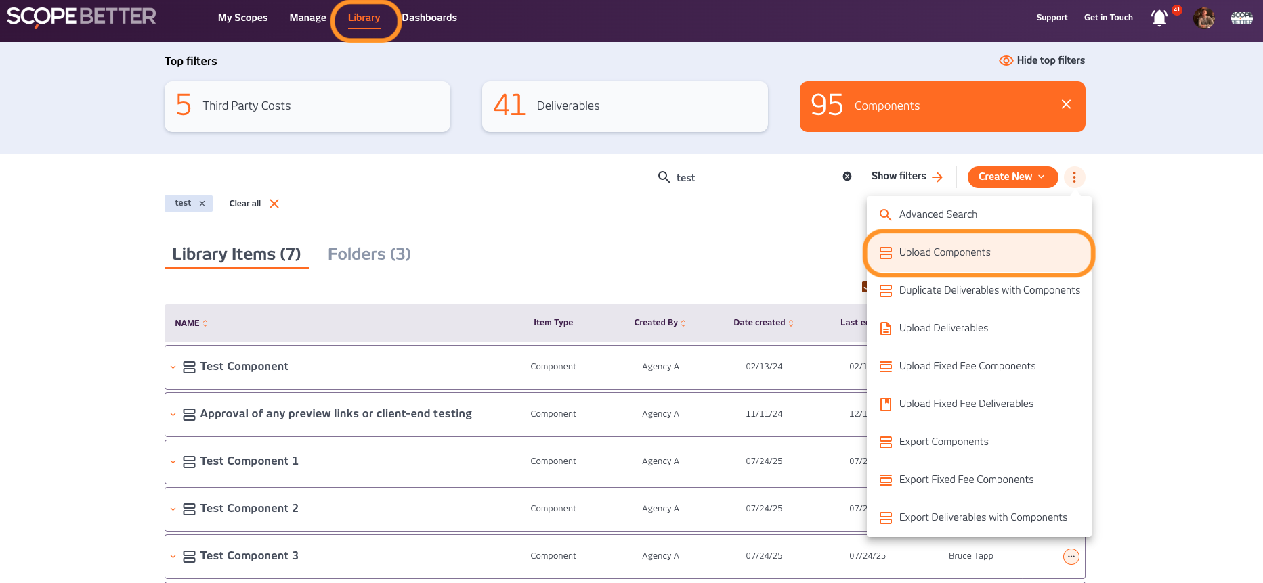Expand the Test Component 2 row
The image size is (1263, 583).
[173, 509]
